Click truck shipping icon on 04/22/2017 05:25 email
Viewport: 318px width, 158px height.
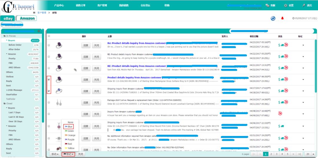282,56
